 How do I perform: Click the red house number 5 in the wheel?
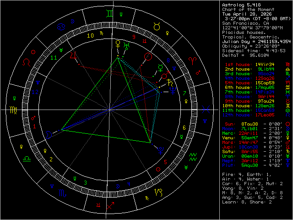tap(165, 162)
